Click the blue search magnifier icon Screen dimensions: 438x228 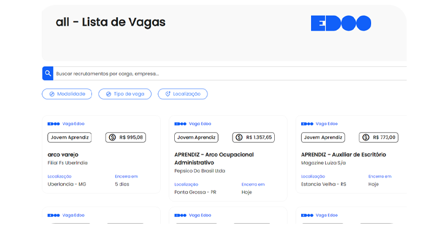[48, 74]
